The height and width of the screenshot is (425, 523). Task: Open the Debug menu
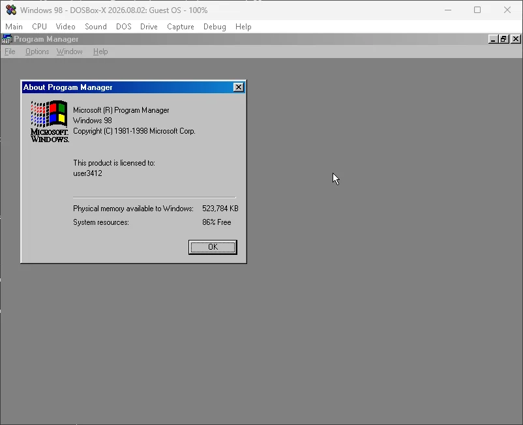215,27
